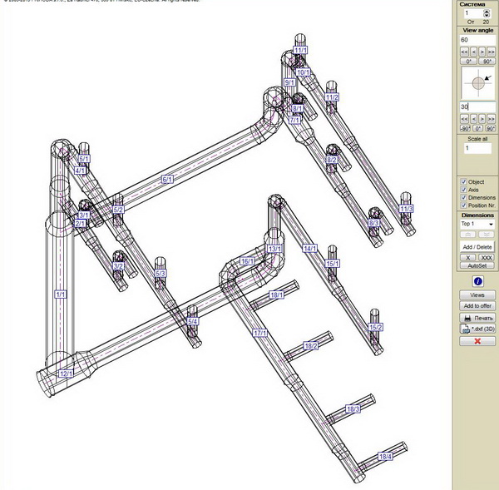Disable the Position Nr. checkbox
This screenshot has height=490, width=499.
pos(464,205)
